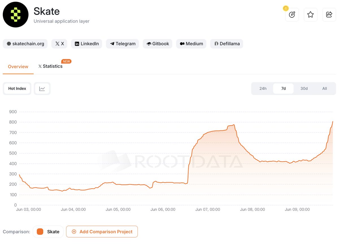Visit the LinkedIn page link
The image size is (339, 244).
[x=86, y=44]
